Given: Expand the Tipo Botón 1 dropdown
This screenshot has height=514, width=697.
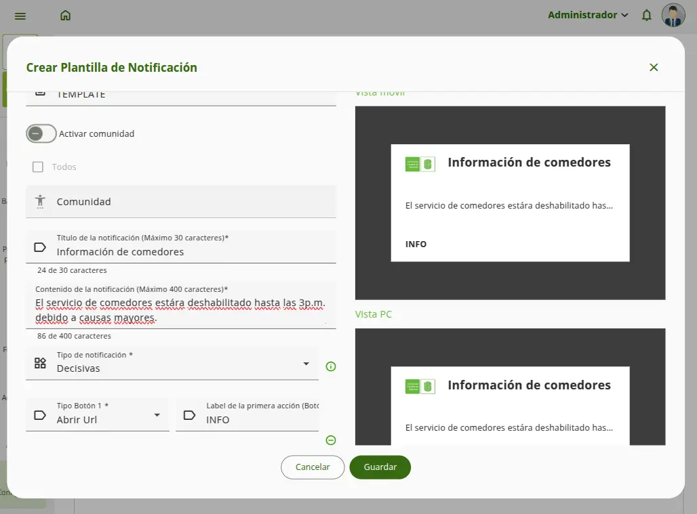Looking at the screenshot, I should point(157,415).
